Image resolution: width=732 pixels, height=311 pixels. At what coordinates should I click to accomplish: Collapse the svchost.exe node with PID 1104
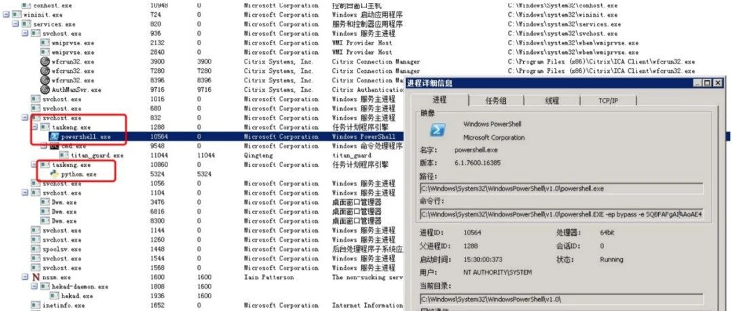25,193
